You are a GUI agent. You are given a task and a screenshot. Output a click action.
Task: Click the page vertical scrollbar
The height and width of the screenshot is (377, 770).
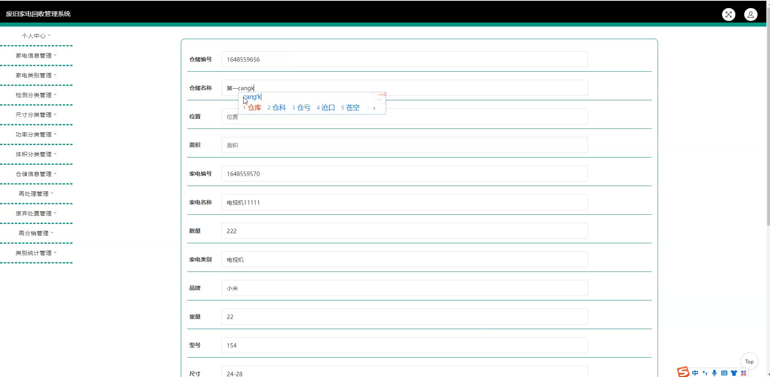tap(768, 117)
